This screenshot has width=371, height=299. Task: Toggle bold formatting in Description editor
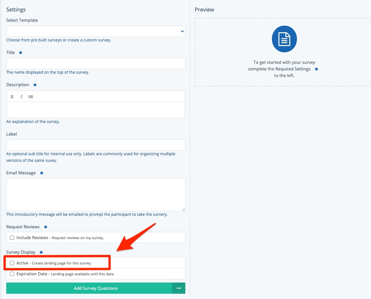pos(12,97)
